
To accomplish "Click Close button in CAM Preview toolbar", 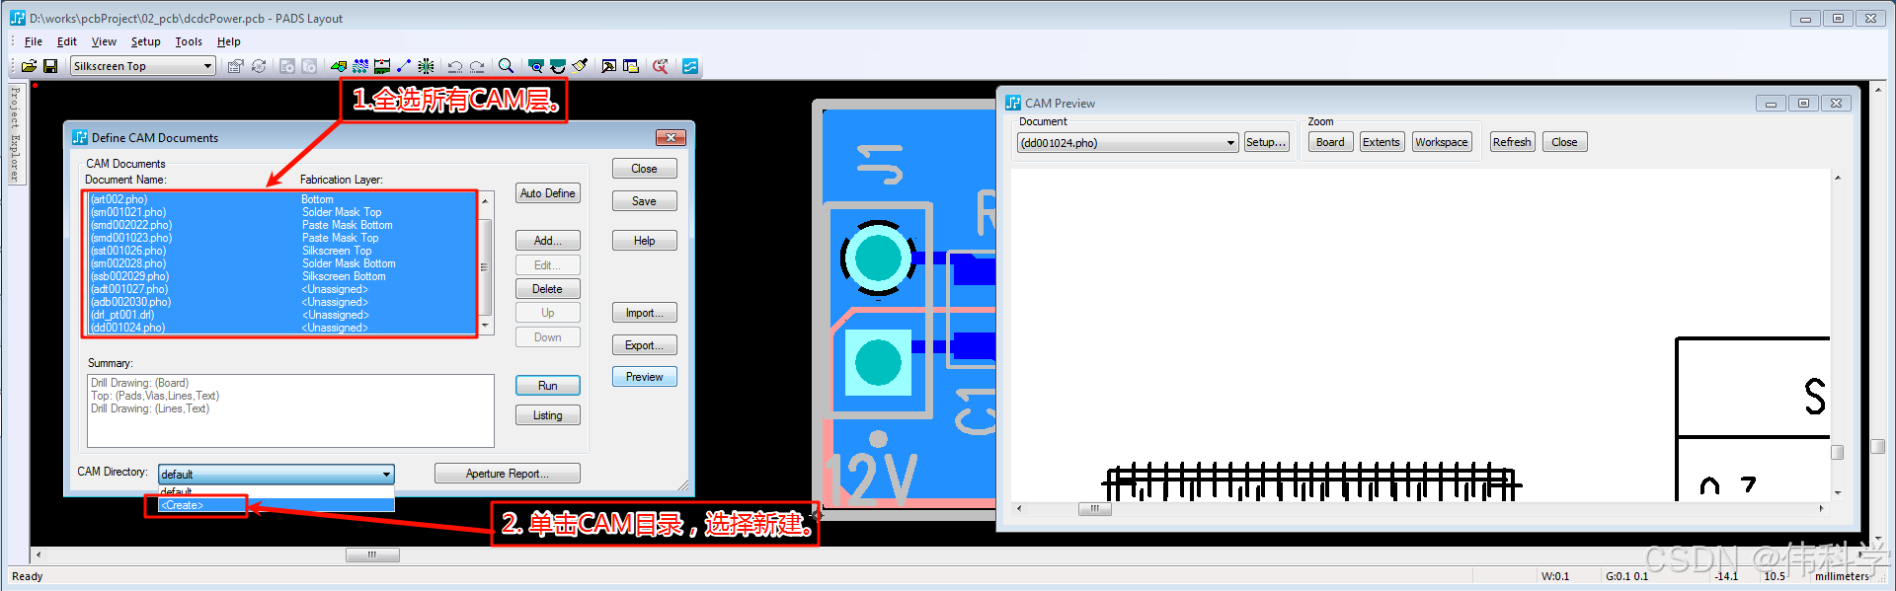I will [1564, 142].
